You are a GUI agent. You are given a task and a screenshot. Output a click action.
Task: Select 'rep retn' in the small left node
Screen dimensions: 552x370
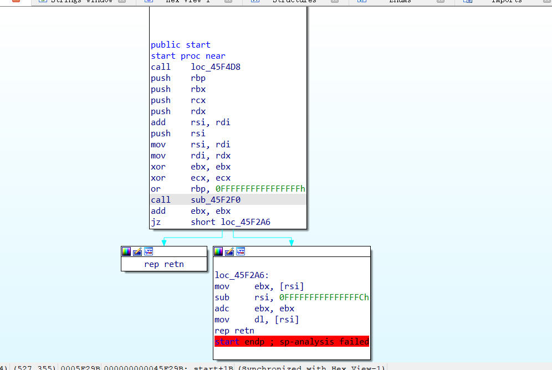pos(164,264)
